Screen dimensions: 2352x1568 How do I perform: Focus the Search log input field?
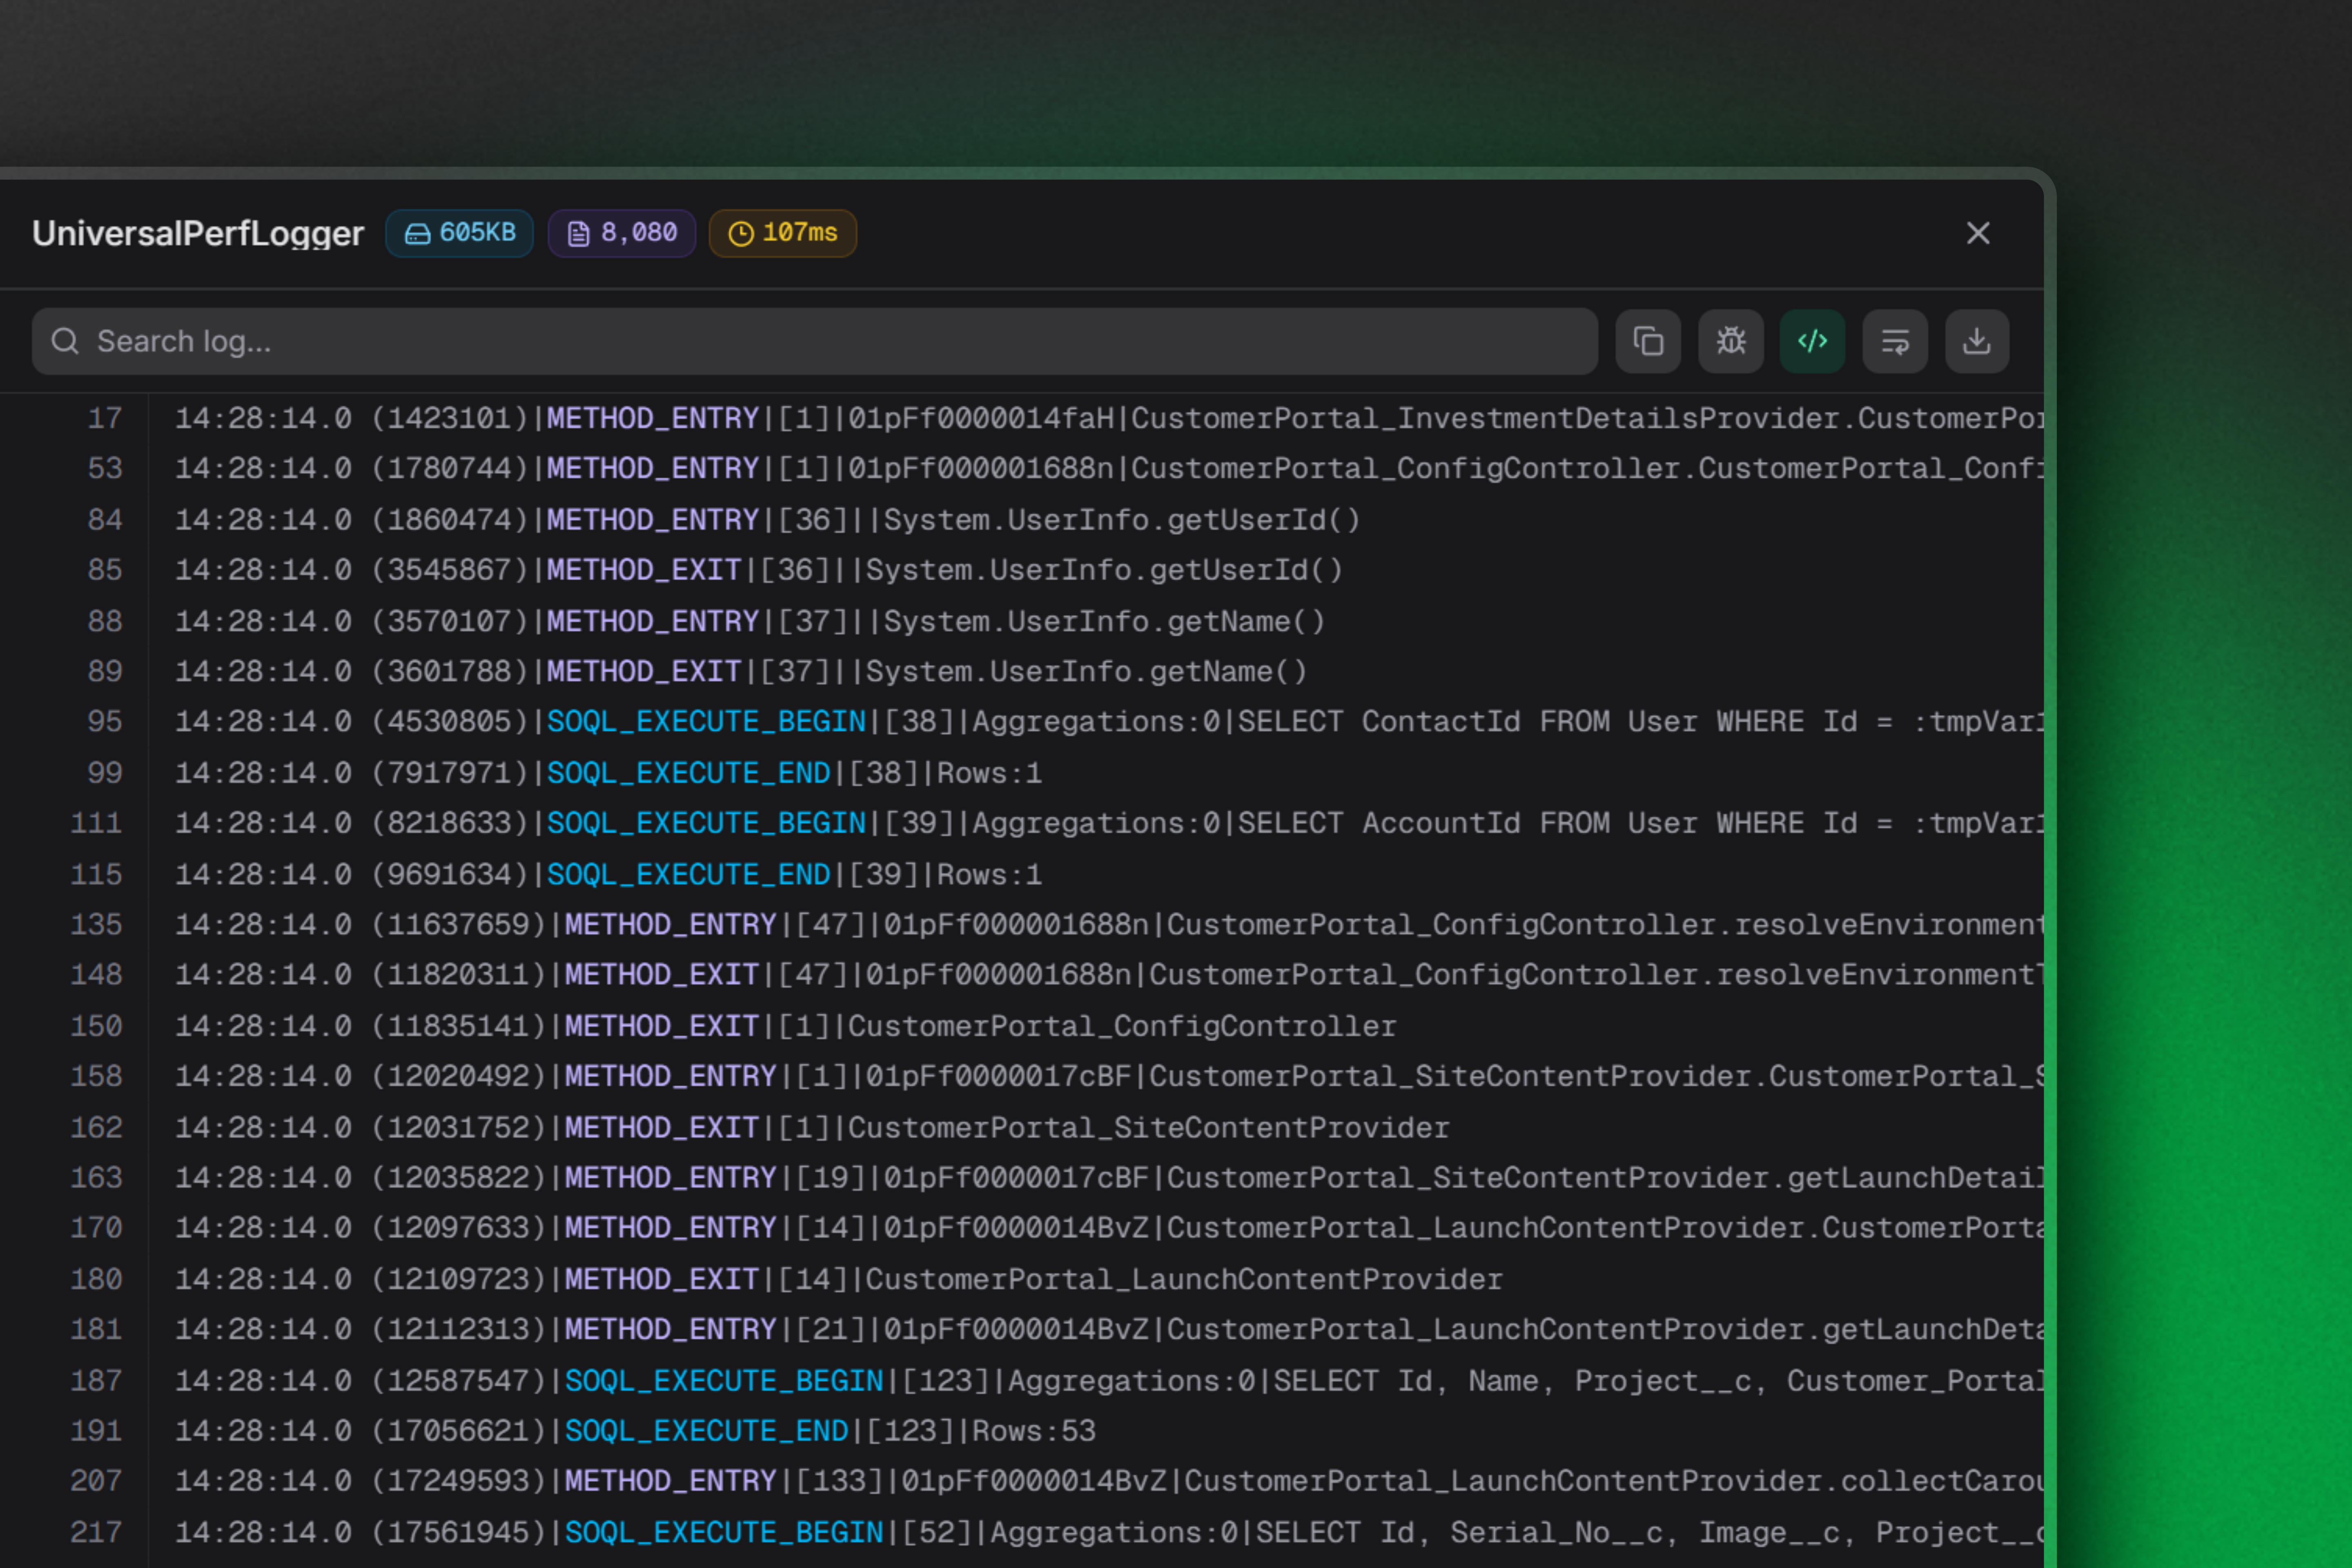[815, 341]
